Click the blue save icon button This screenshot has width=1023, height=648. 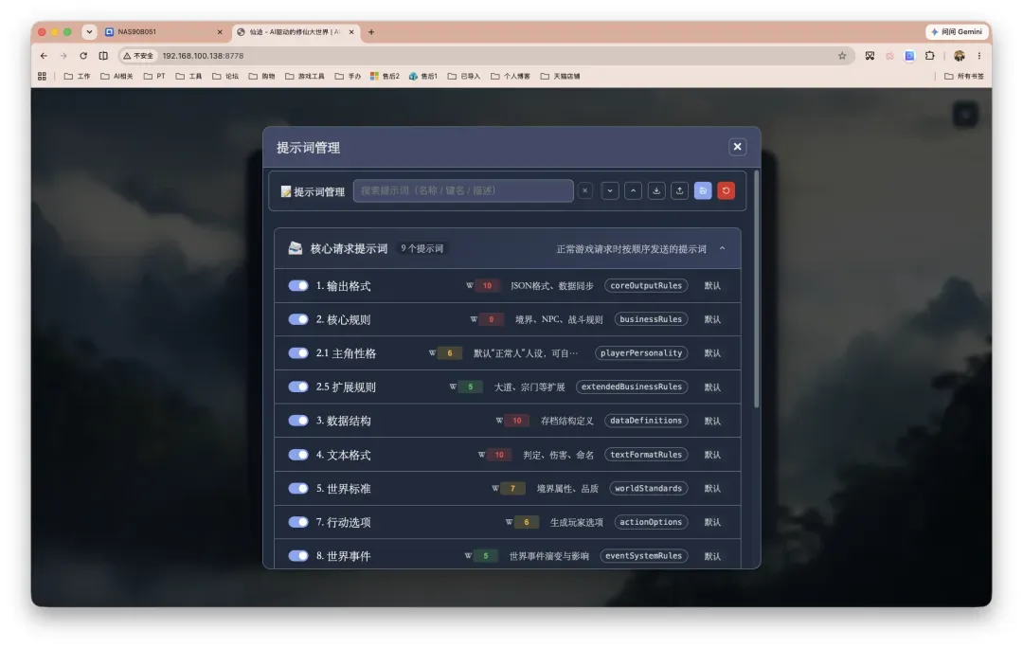click(x=703, y=190)
